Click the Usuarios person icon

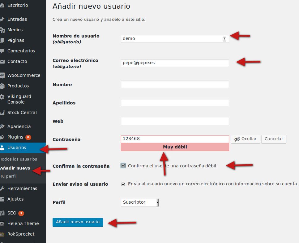(2, 148)
